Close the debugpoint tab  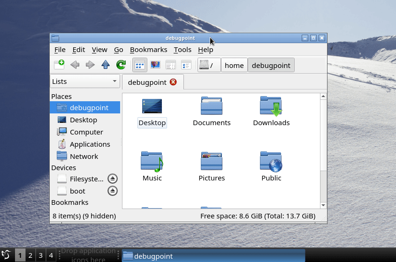[x=173, y=82]
